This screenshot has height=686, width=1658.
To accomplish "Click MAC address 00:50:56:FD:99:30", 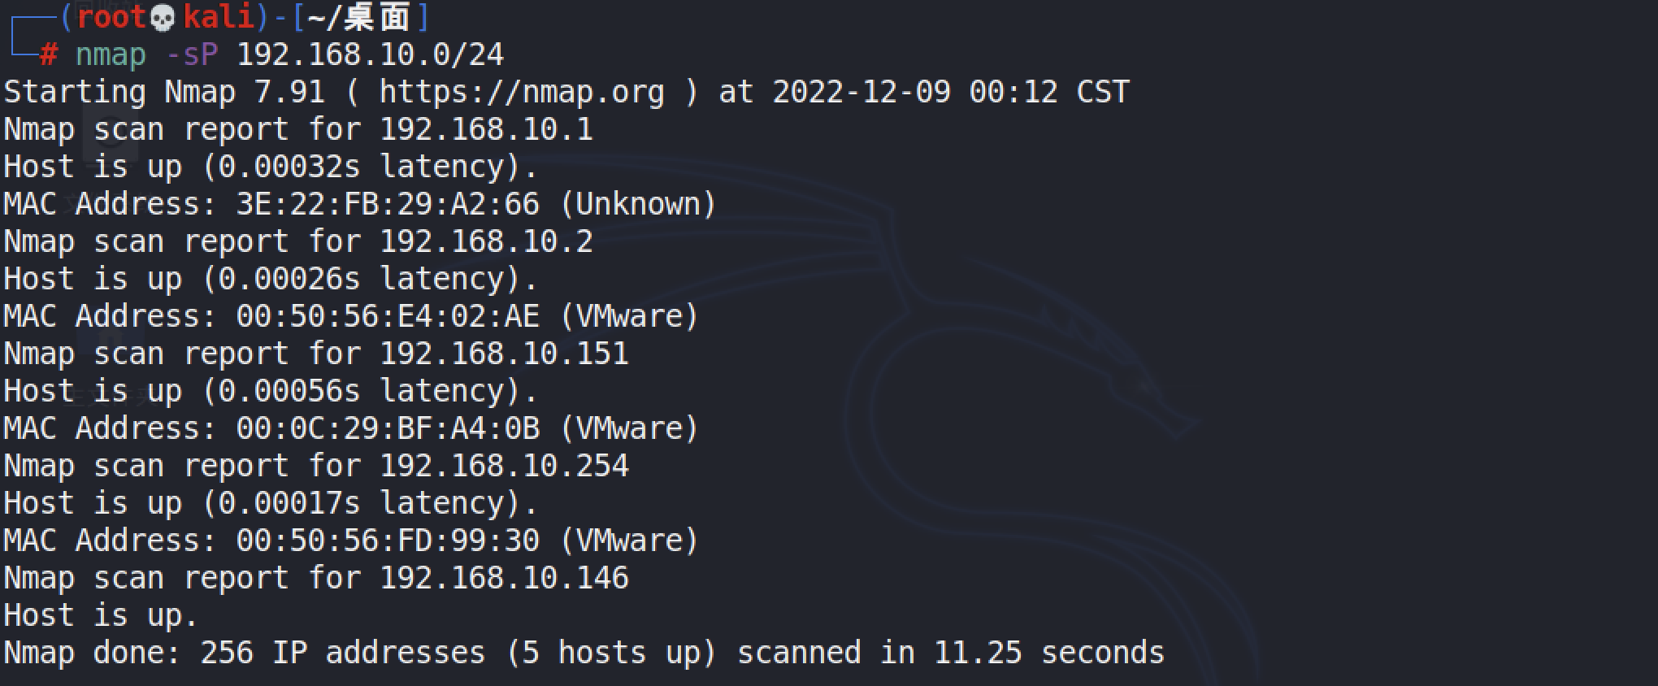I will click(x=388, y=541).
